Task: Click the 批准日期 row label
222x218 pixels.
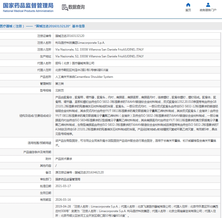Action: (x=45, y=186)
